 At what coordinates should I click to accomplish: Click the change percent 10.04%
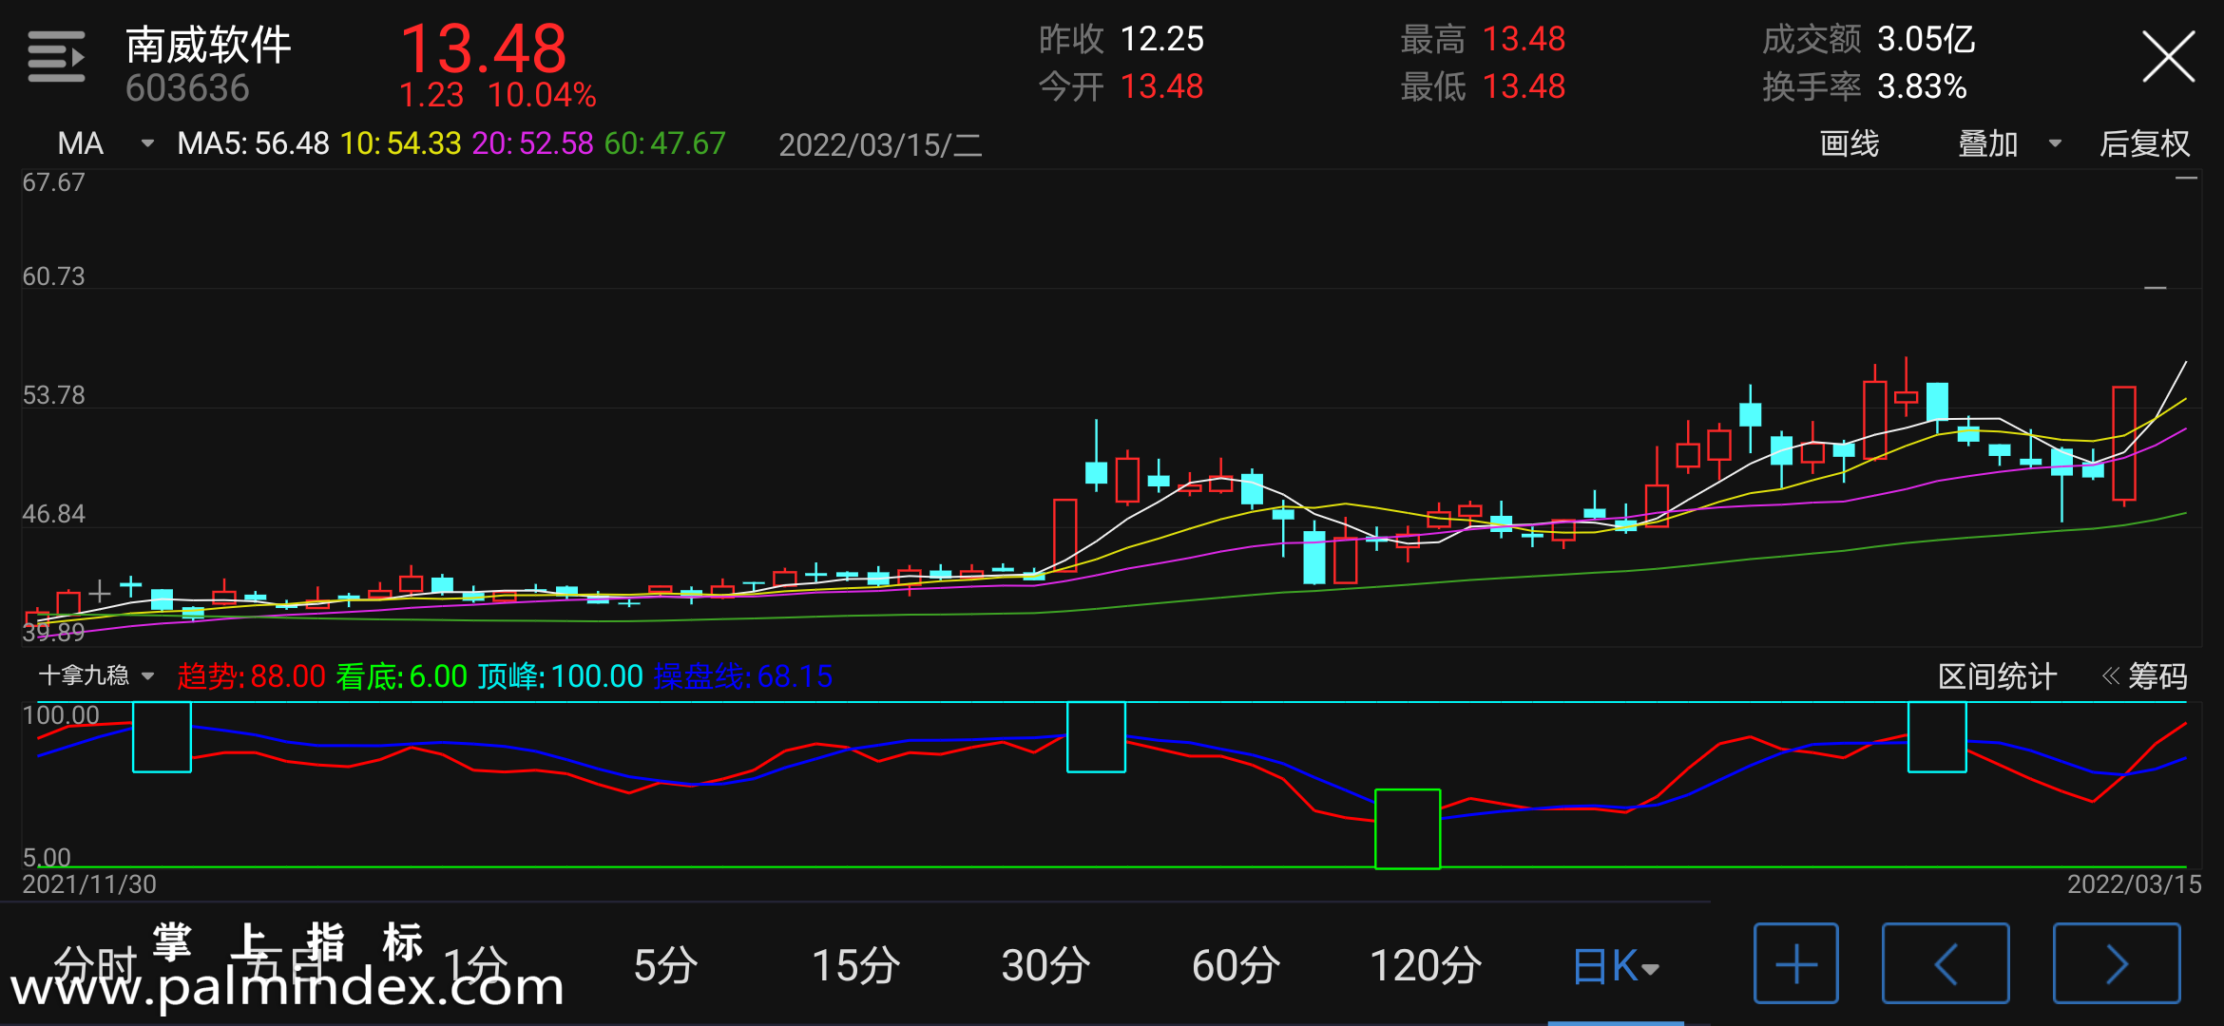tap(542, 95)
